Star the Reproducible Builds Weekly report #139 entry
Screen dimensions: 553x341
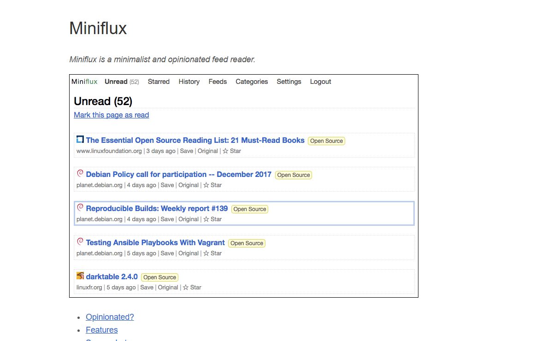click(x=212, y=219)
